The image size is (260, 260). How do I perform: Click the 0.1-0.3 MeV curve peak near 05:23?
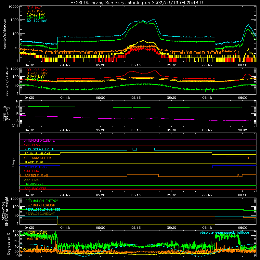[155, 71]
